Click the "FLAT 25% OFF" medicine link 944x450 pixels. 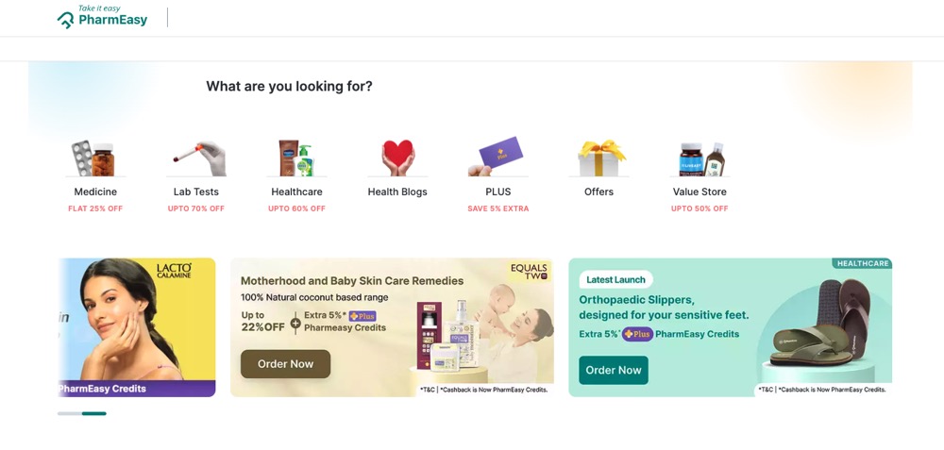(95, 208)
